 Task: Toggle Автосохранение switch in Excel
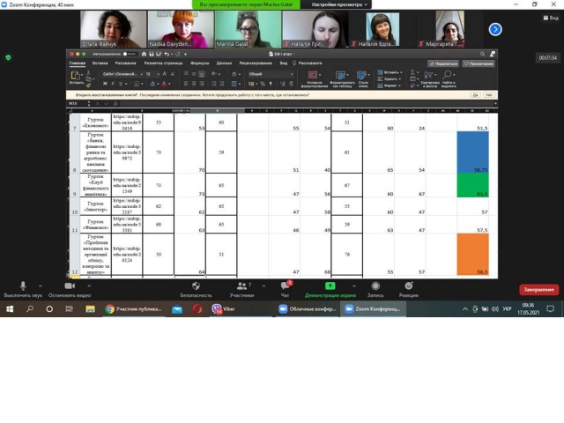pos(129,54)
